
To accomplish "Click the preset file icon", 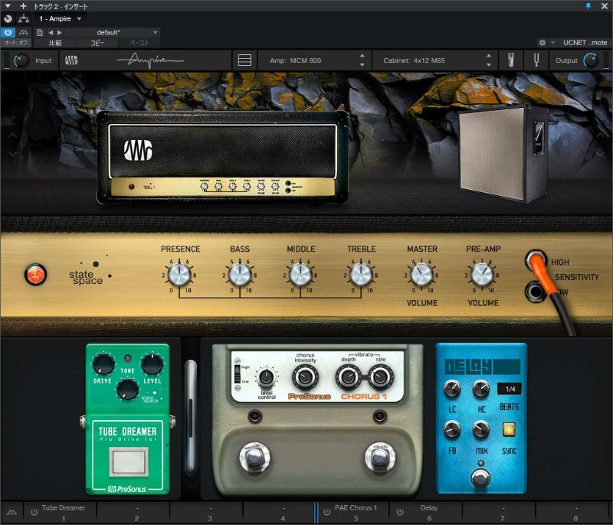I will click(x=40, y=32).
